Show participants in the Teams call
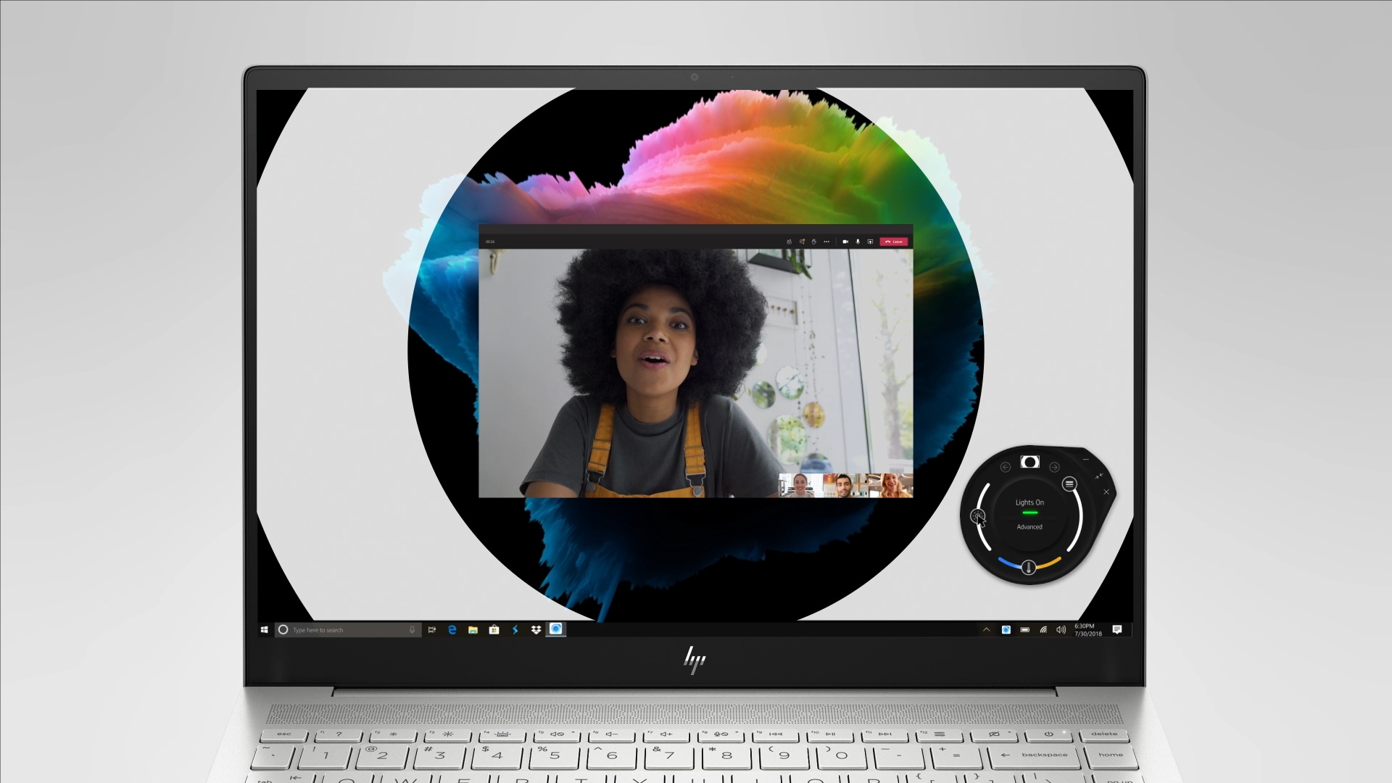Image resolution: width=1392 pixels, height=783 pixels. (789, 241)
